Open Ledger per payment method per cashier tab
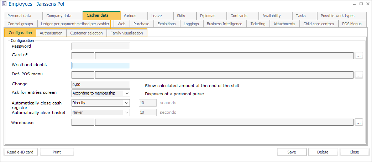Viewport: 372px width, 162px height. 76,24
